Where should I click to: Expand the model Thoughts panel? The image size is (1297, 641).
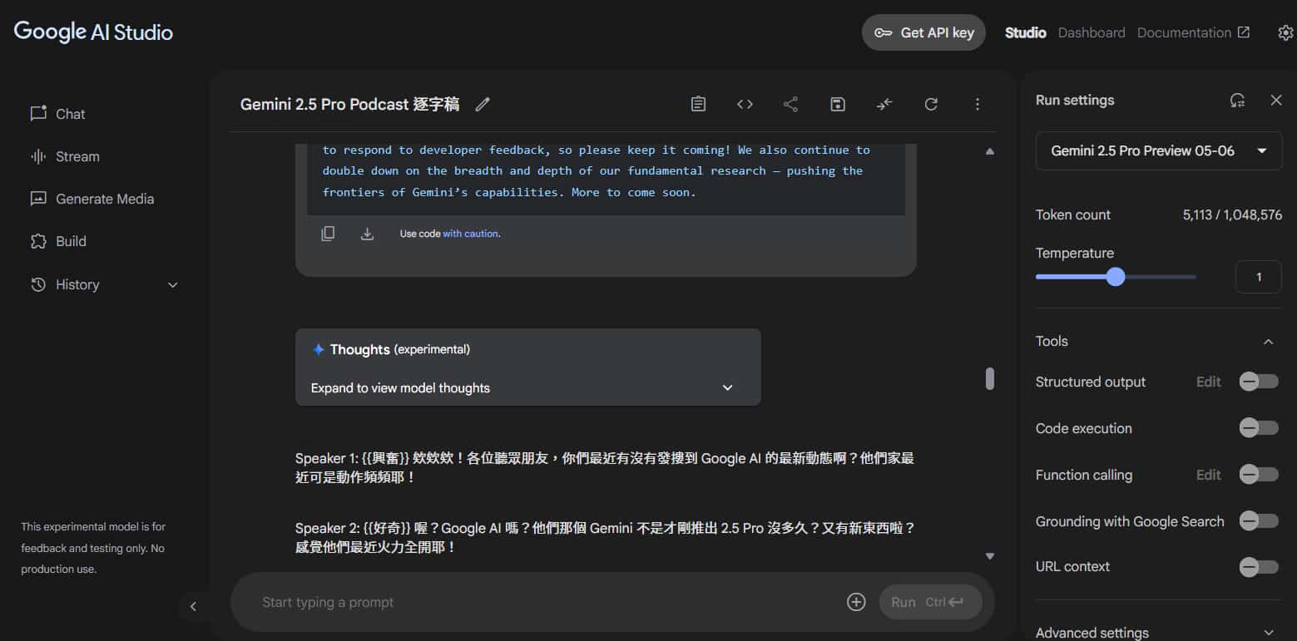point(527,387)
